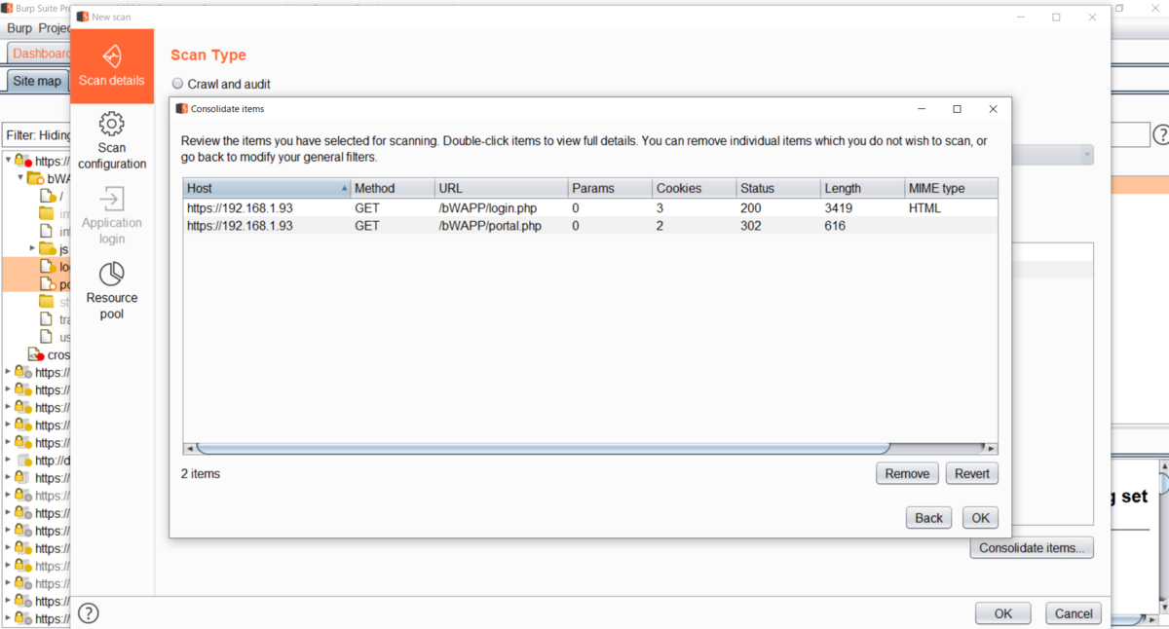The width and height of the screenshot is (1169, 629).
Task: Click the 'cros' file icon in the site map
Action: pos(36,354)
